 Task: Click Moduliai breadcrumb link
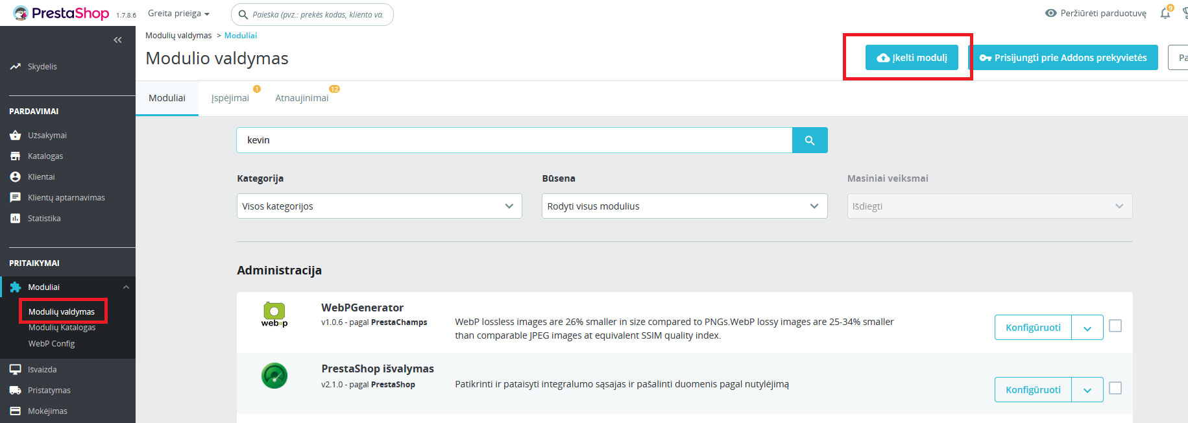[x=241, y=36]
